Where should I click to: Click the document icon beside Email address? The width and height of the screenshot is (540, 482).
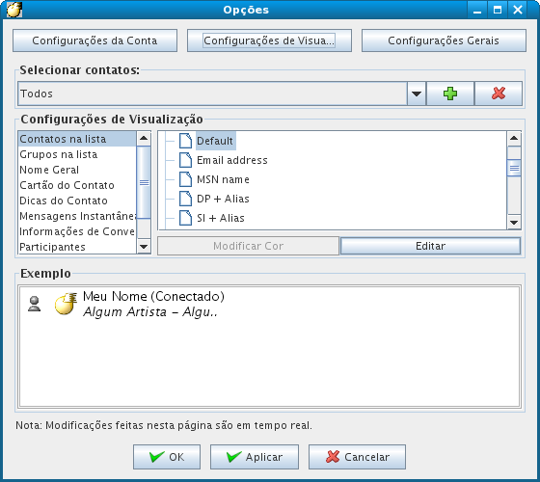click(x=185, y=160)
